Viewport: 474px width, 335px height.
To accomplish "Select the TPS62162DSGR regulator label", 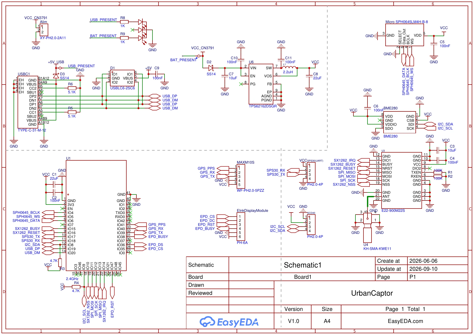I will [263, 106].
